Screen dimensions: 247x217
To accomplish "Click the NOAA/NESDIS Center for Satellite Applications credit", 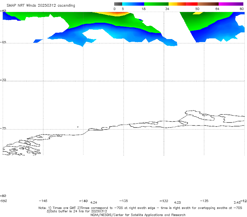I will 138,215.
